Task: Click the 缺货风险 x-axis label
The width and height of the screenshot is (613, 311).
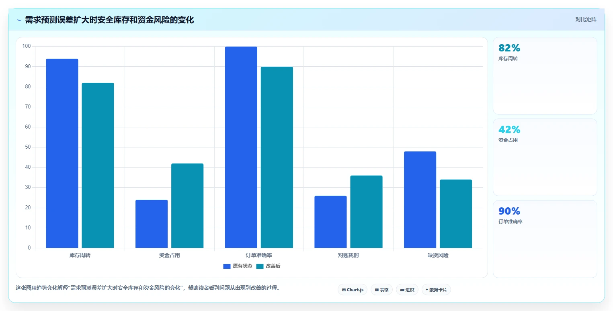Action: tap(438, 255)
